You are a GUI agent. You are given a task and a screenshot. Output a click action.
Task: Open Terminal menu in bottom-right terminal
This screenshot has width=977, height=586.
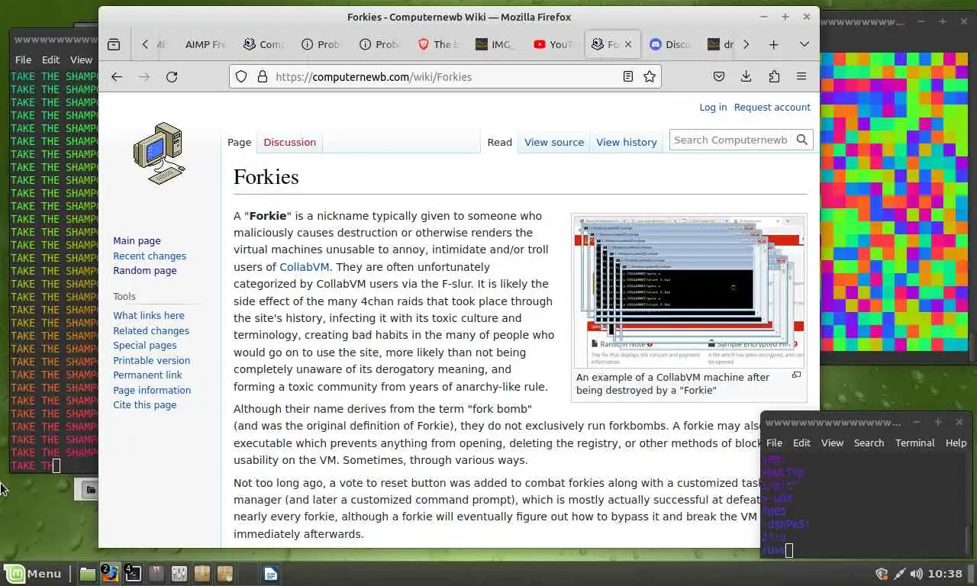coord(914,443)
